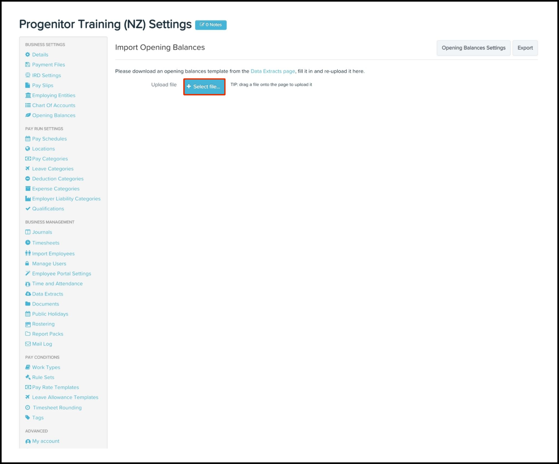559x464 pixels.
Task: Click the padlock icon next to Manage Users
Action: click(x=27, y=263)
